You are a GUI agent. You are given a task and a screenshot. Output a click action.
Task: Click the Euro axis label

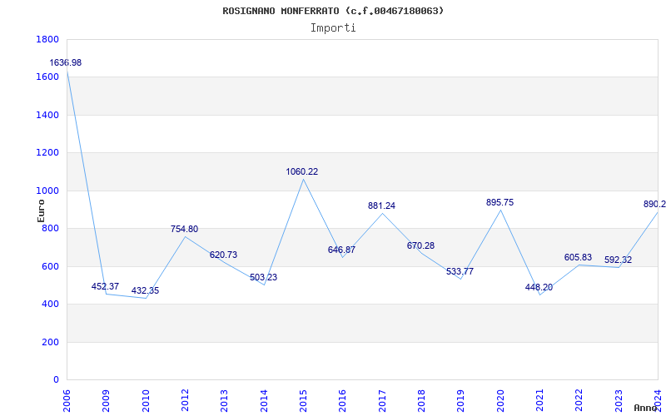click(x=41, y=210)
